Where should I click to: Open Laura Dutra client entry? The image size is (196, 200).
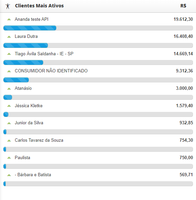pos(26,37)
